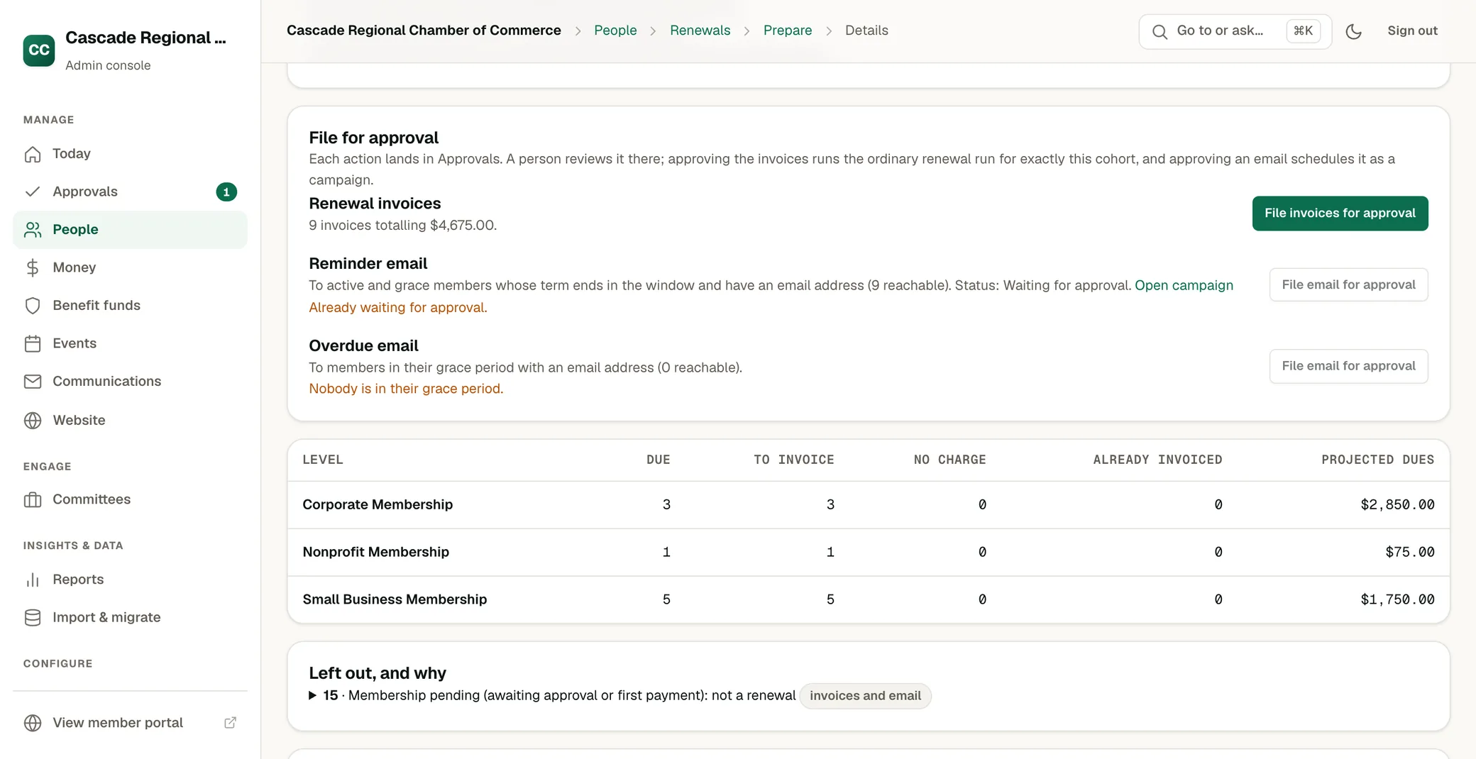Select the Small Business Membership row label
Screen dimensions: 1476x759
coord(395,599)
